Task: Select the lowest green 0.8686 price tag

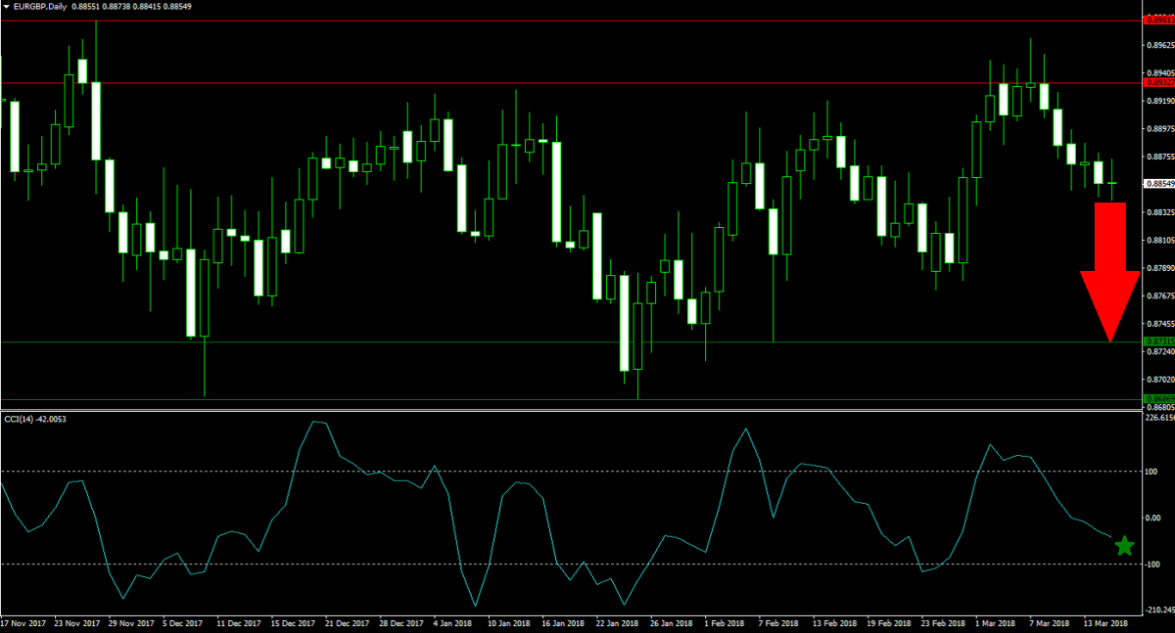Action: coord(1158,399)
